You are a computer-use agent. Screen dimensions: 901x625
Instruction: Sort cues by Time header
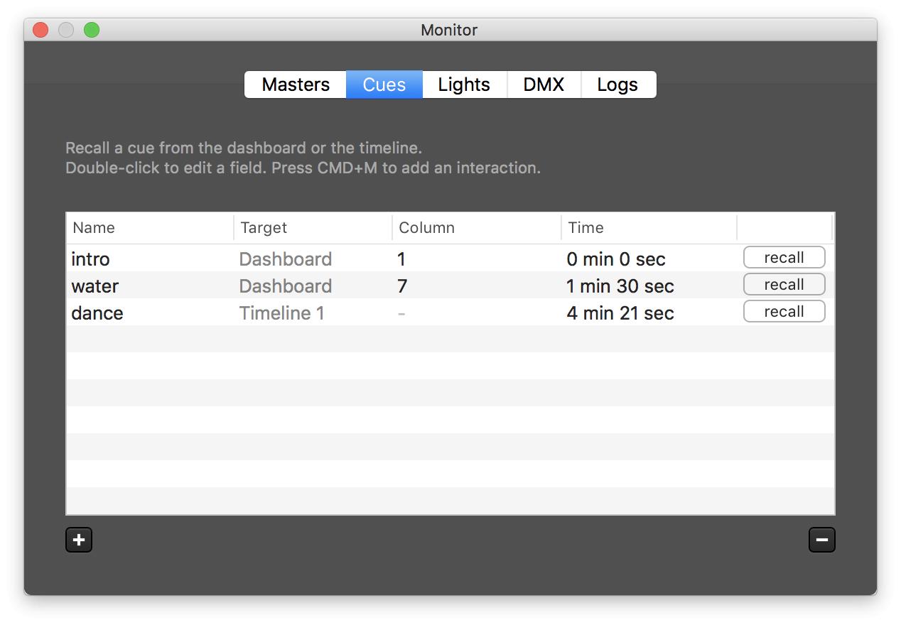pyautogui.click(x=586, y=228)
